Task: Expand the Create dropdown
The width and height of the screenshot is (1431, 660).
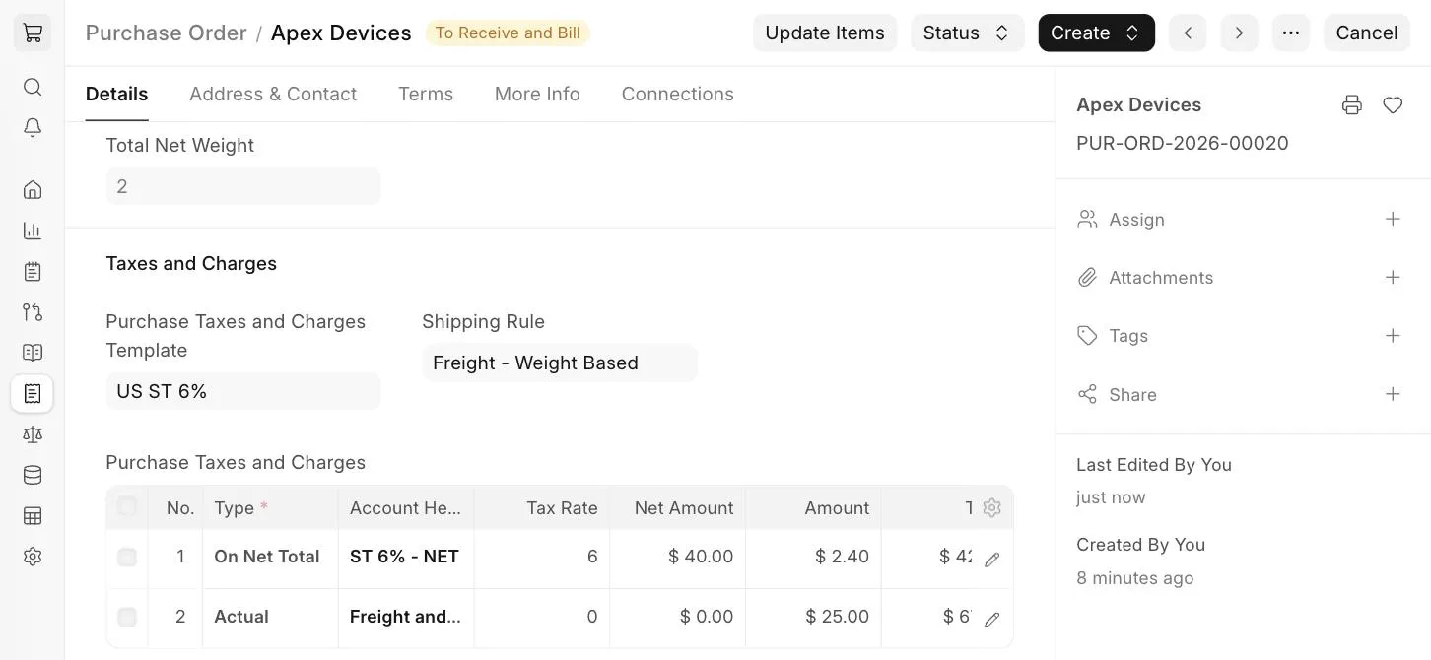Action: pyautogui.click(x=1096, y=33)
